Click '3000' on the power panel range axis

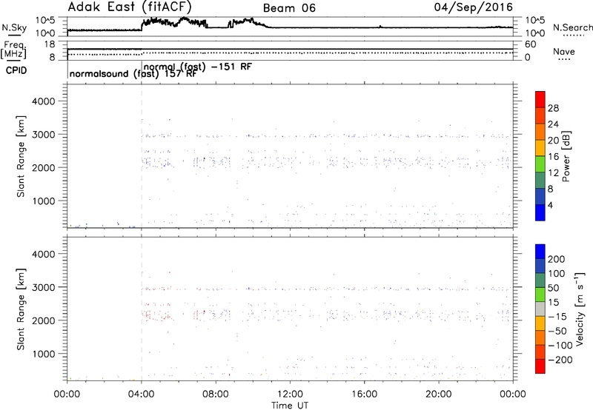[43, 135]
